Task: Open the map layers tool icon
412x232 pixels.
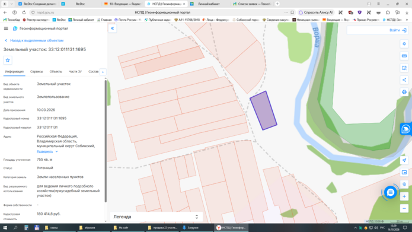Action: (x=404, y=44)
